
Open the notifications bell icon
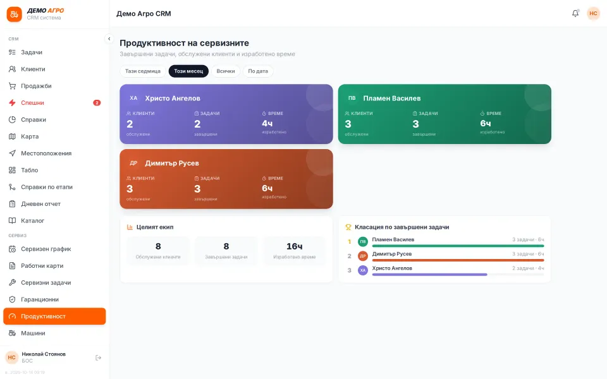click(575, 13)
